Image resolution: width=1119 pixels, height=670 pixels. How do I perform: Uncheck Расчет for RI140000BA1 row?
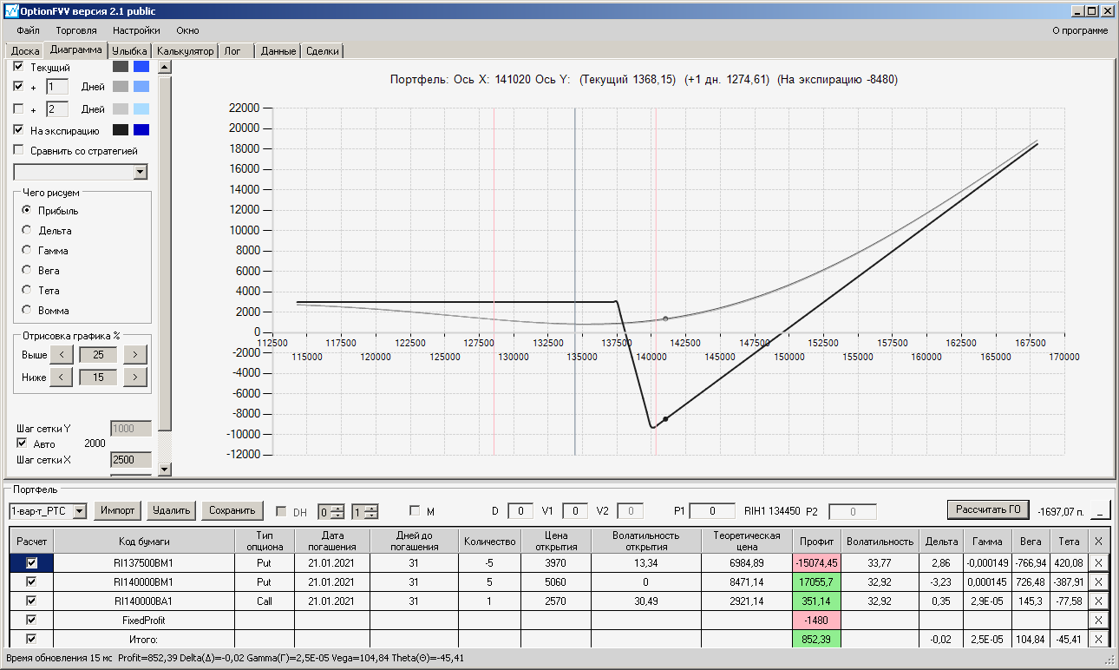[32, 601]
